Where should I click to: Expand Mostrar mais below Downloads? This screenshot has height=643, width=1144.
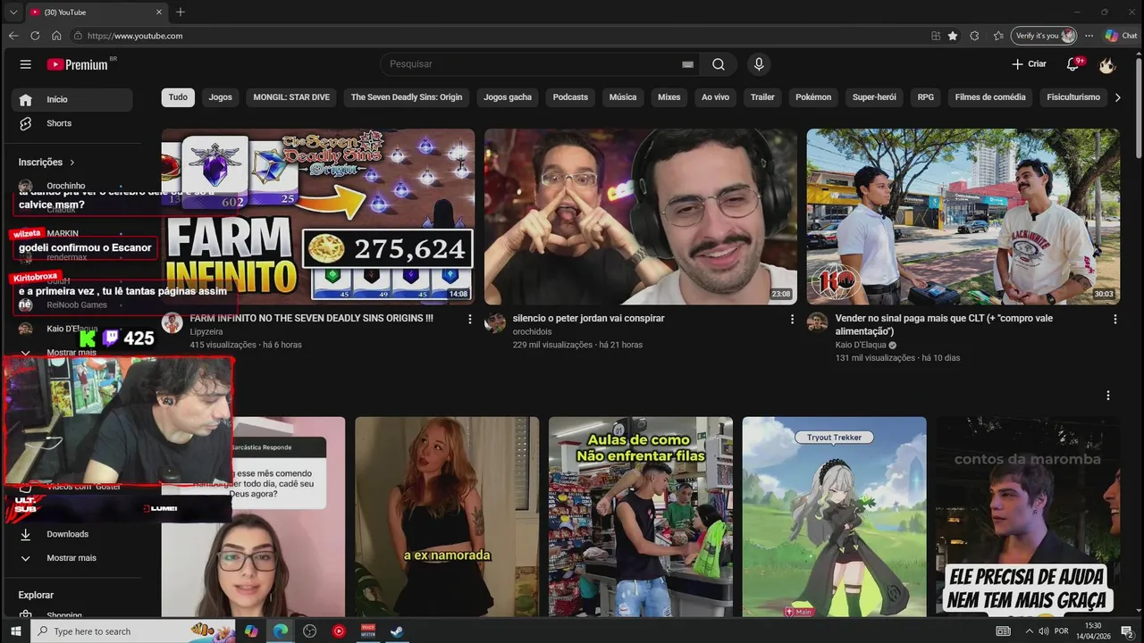point(71,558)
